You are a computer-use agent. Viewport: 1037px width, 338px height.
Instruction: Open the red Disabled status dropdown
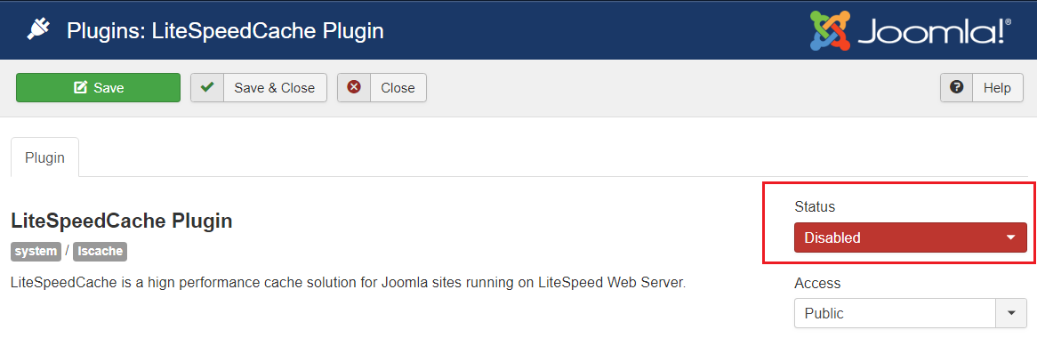coord(910,237)
